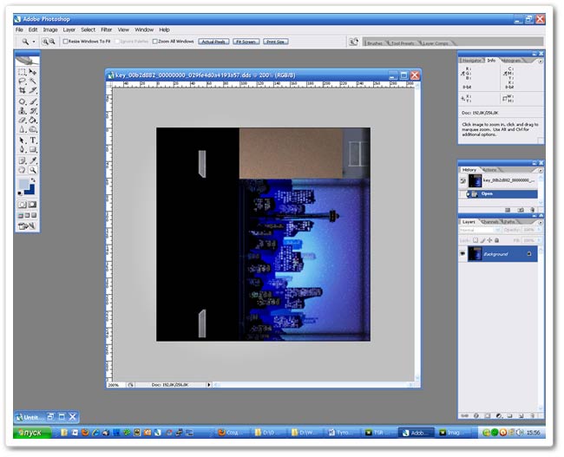
Task: Click the Fit Screen button
Action: click(246, 41)
